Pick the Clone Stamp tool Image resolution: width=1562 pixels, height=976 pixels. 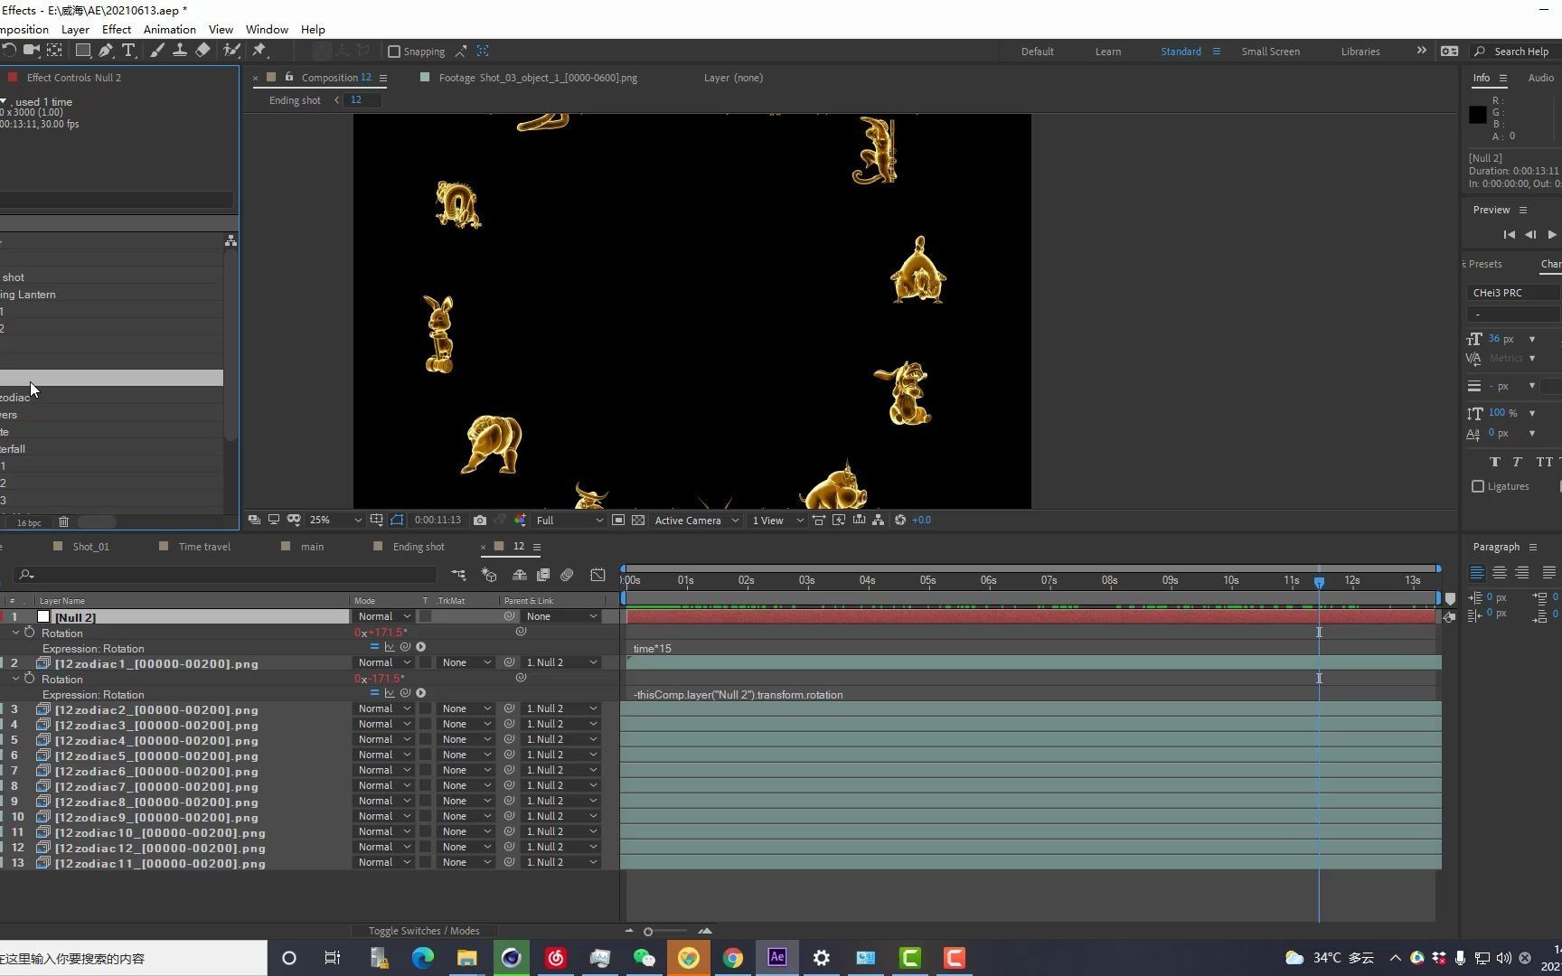[x=180, y=51]
